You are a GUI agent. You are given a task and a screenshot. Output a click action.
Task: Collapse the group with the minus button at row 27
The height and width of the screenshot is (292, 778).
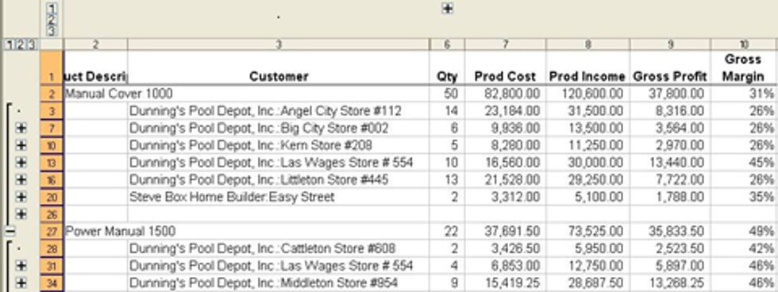pyautogui.click(x=9, y=231)
